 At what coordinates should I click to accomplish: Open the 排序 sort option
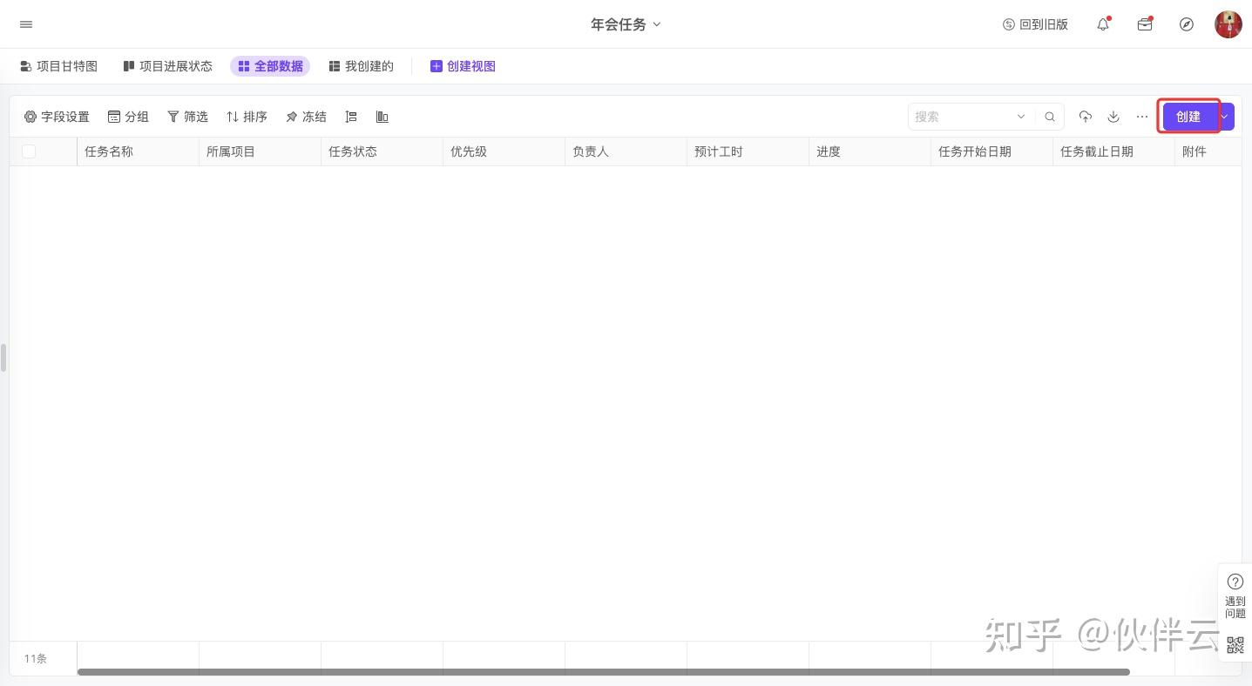pyautogui.click(x=247, y=117)
